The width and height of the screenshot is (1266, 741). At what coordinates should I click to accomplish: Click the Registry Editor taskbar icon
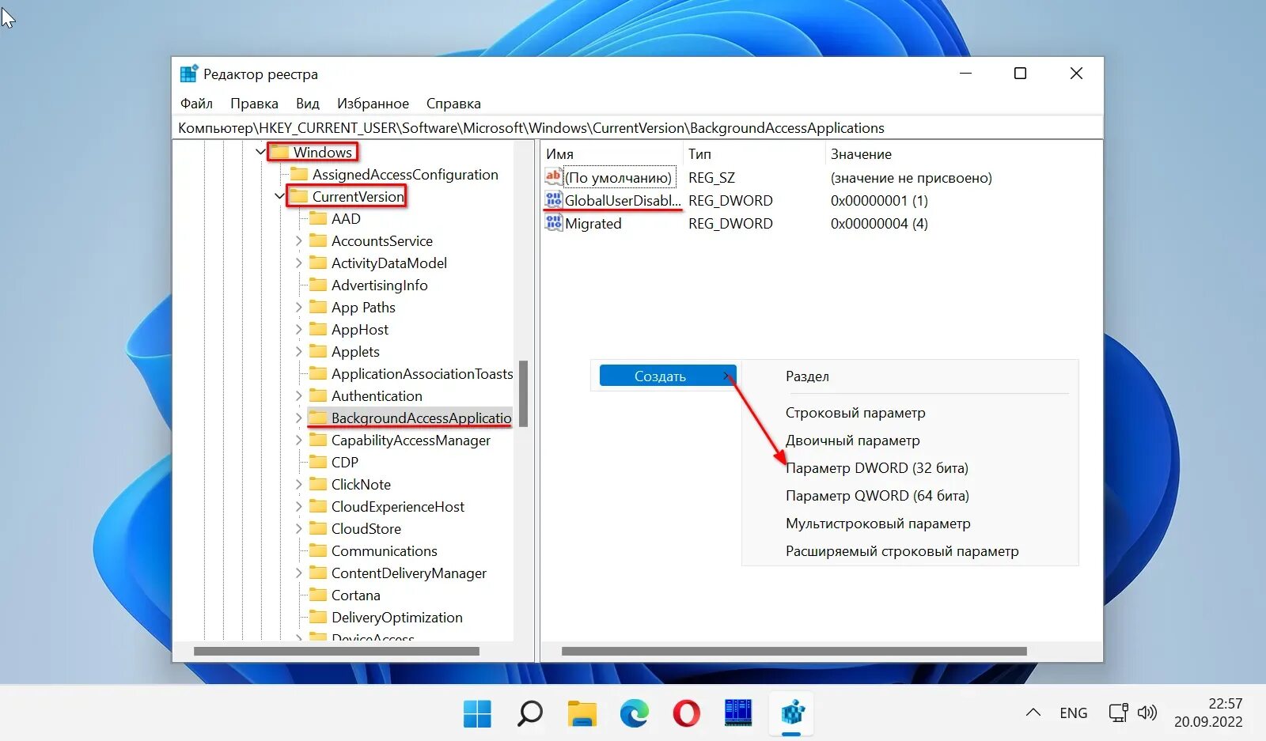pyautogui.click(x=792, y=713)
